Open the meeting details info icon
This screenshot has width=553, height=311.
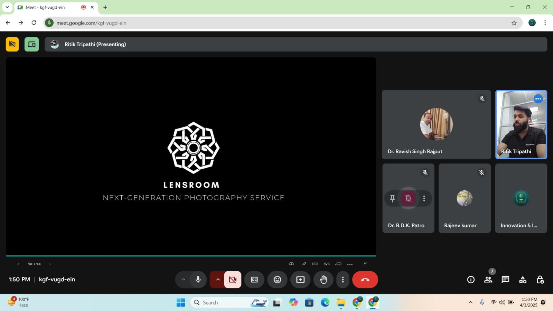click(471, 280)
